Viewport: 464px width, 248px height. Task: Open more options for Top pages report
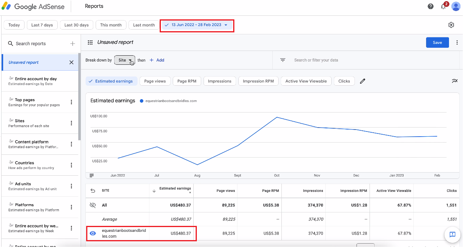click(x=71, y=102)
